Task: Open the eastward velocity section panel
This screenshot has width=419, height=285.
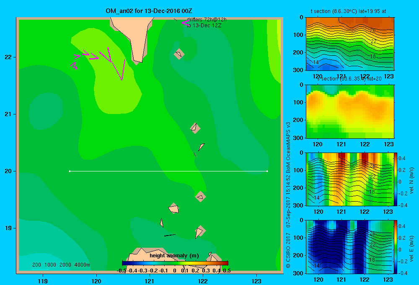Action: [x=350, y=247]
